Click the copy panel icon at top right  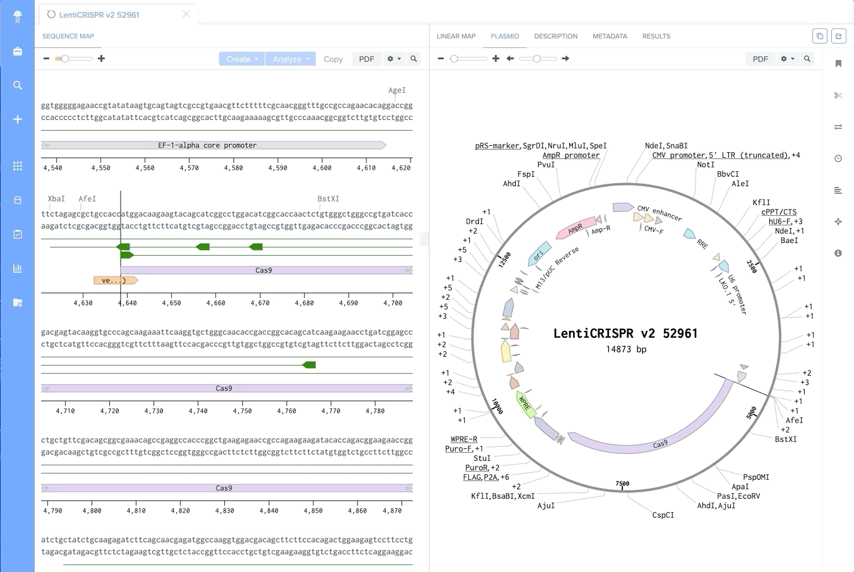[820, 36]
